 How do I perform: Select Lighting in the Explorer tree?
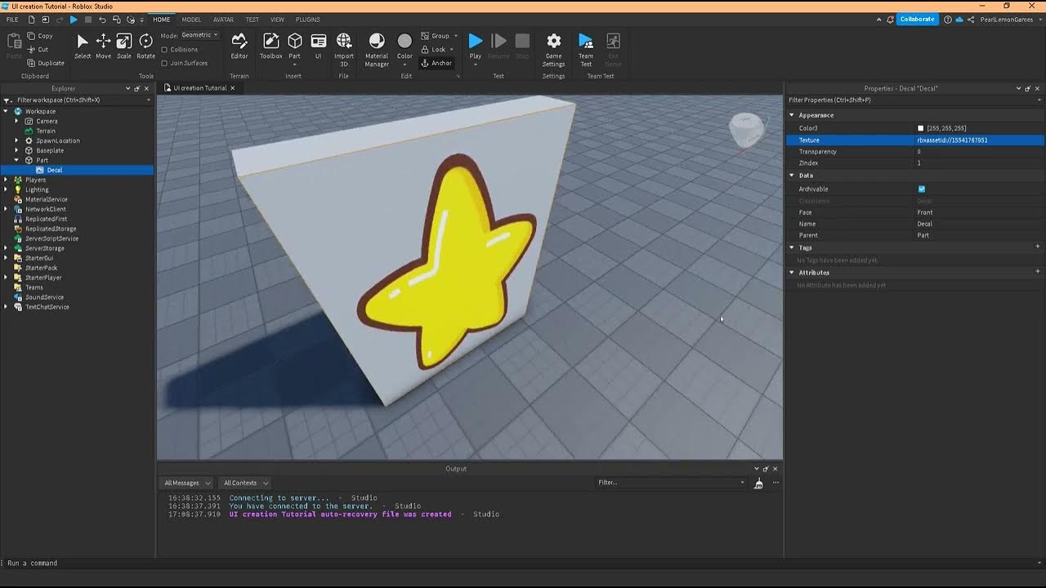click(x=37, y=189)
